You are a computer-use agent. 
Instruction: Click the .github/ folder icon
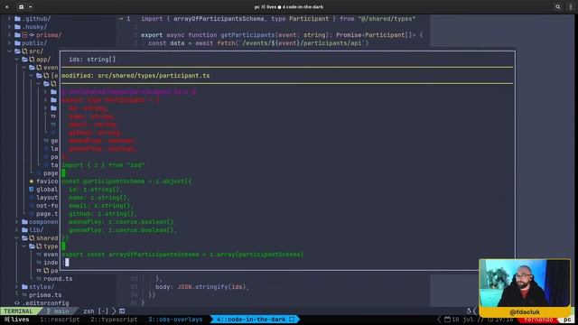[17, 19]
